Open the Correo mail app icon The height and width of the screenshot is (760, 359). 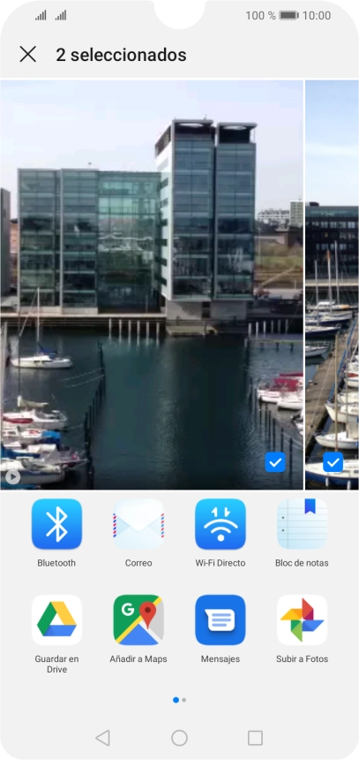[138, 524]
